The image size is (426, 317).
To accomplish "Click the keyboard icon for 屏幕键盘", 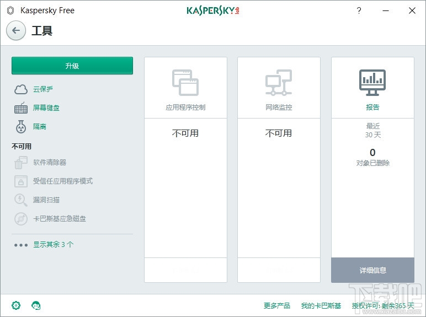I will (21, 108).
